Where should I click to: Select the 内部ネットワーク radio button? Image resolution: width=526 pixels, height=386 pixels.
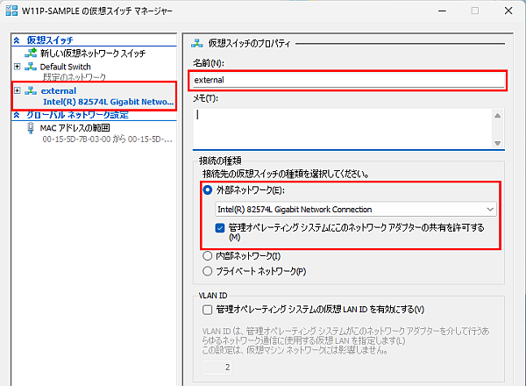[x=208, y=256]
